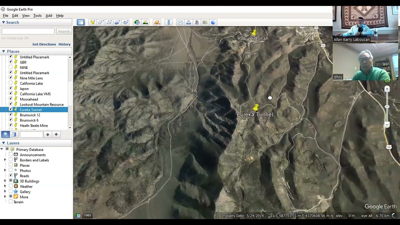Screen dimensions: 400x225
Task: Uncheck the Nine Mile Lens checkbox
Action: coord(11,78)
